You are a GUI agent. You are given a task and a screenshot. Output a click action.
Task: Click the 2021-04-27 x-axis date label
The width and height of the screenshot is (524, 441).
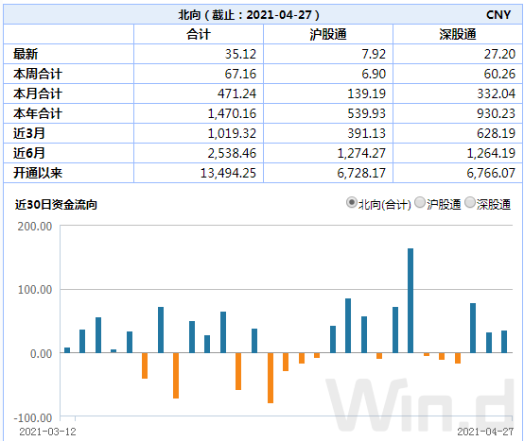tap(485, 432)
